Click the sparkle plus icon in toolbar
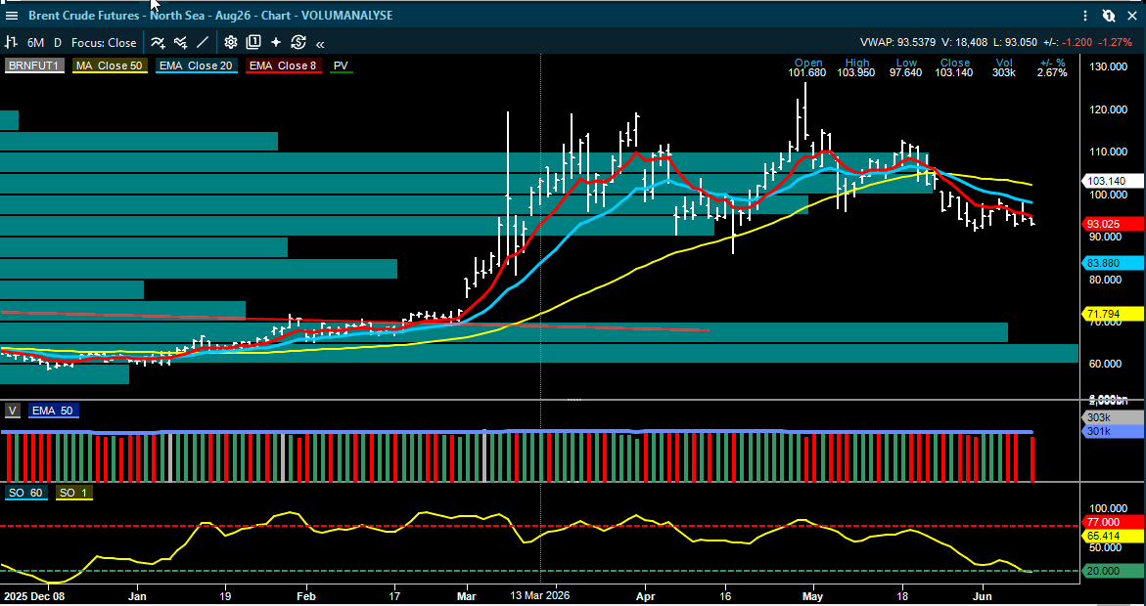1146x606 pixels. pos(276,42)
